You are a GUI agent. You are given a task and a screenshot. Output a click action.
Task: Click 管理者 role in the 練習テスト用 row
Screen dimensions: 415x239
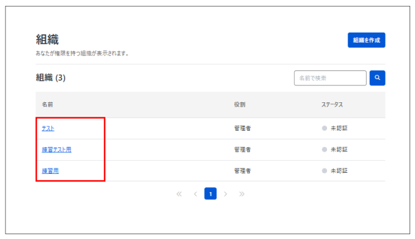[242, 149]
